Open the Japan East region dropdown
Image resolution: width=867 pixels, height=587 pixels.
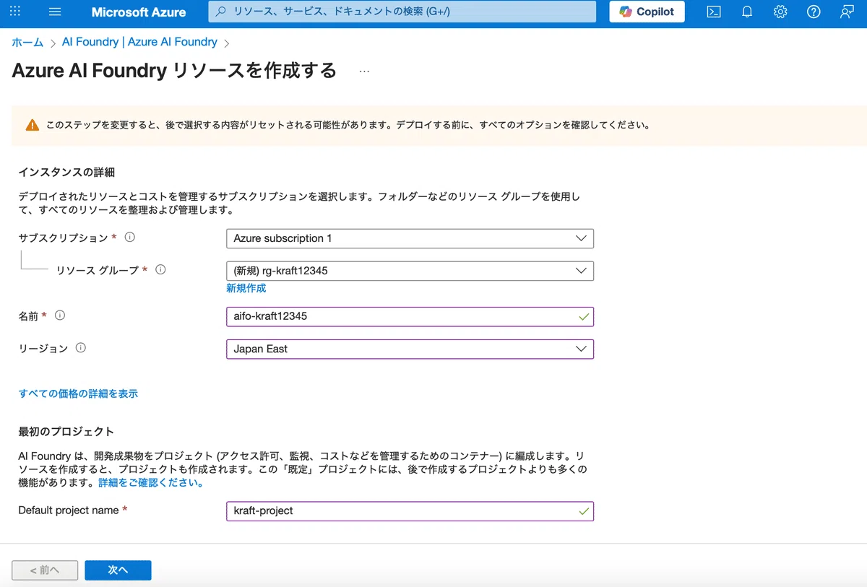pyautogui.click(x=410, y=349)
